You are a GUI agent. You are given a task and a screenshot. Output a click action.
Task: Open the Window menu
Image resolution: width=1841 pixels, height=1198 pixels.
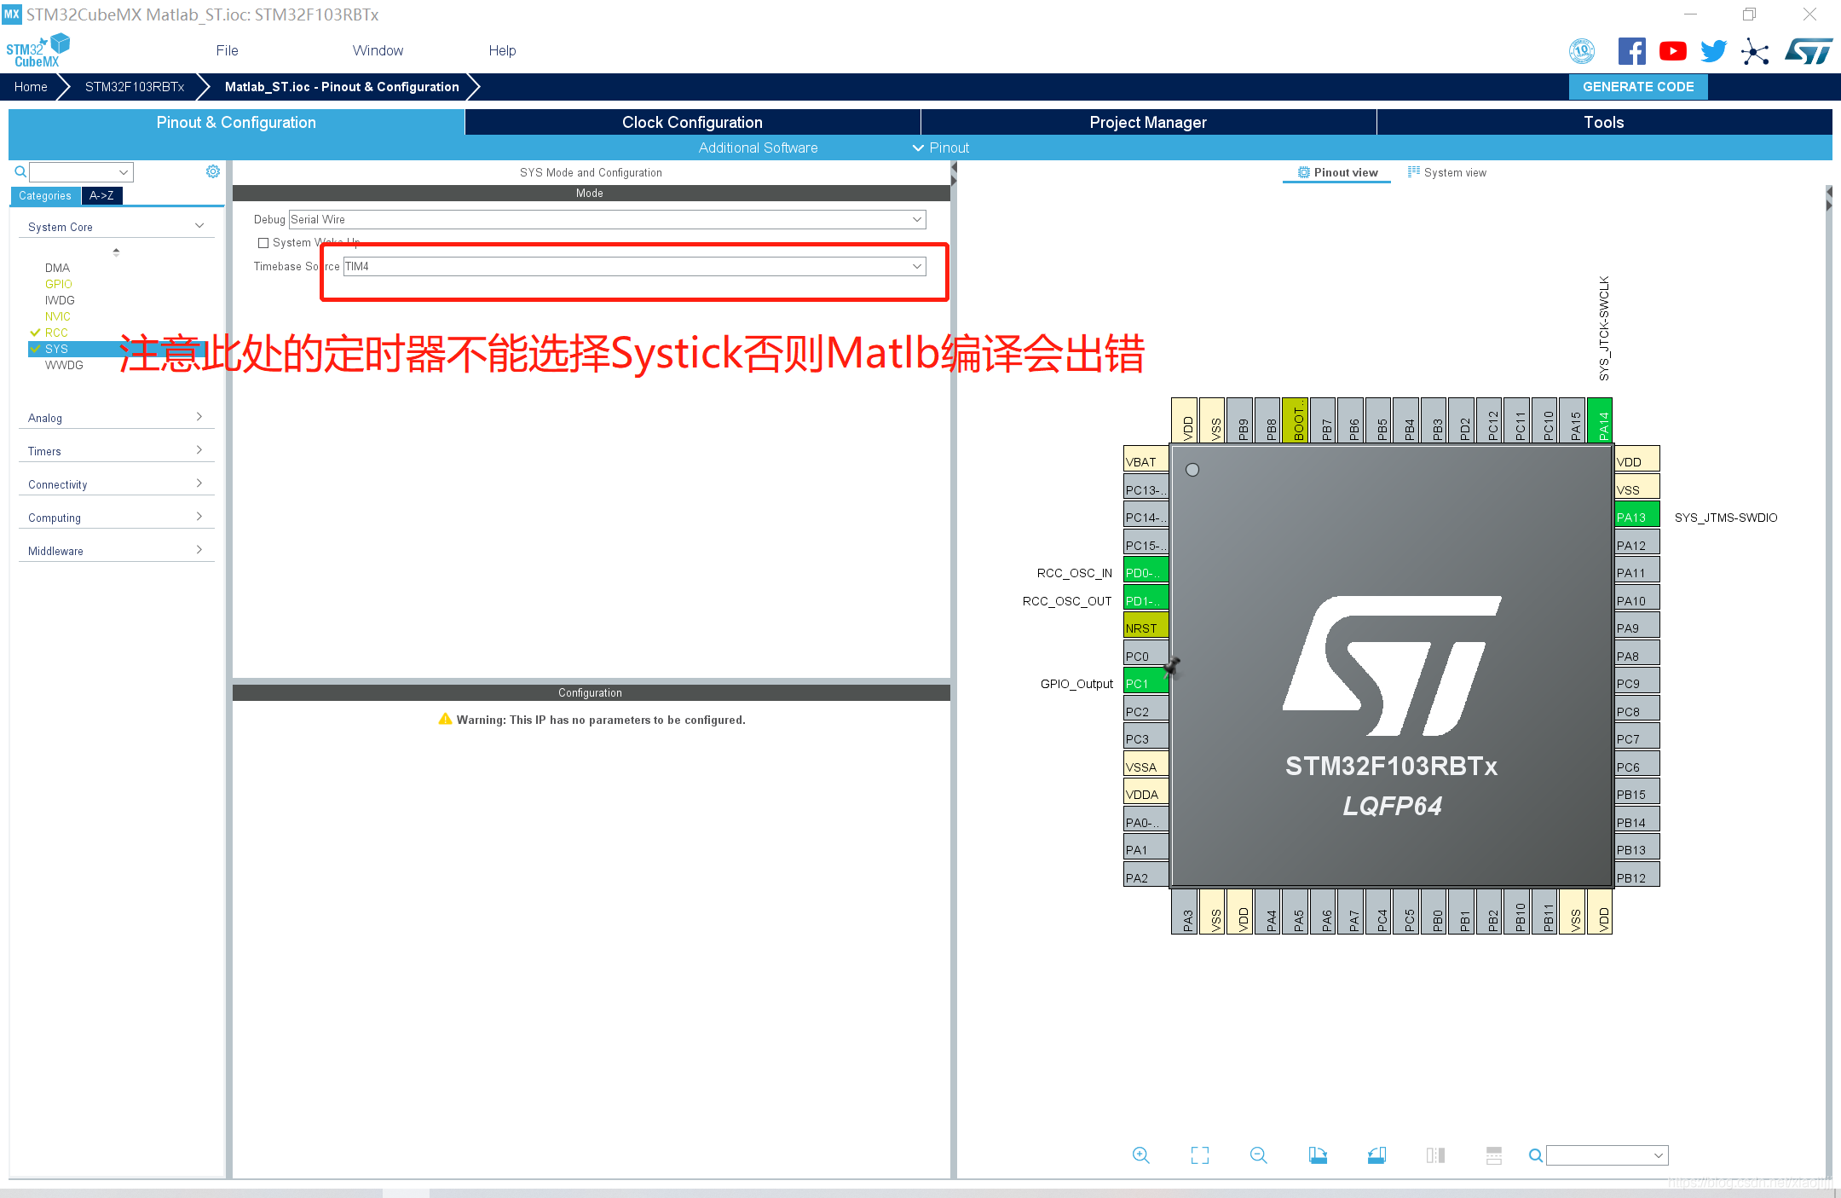(x=378, y=50)
